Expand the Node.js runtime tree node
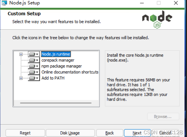This screenshot has height=137, width=187. pos(21,54)
